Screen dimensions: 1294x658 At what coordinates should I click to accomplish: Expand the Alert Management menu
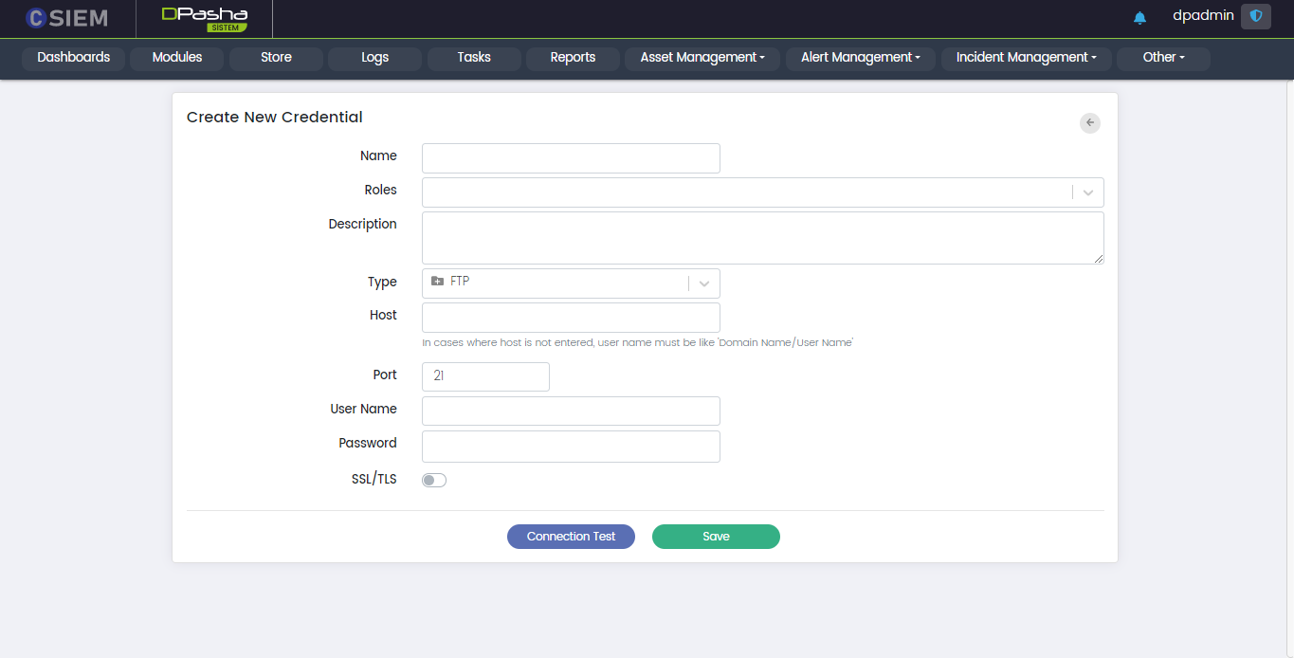tap(860, 58)
